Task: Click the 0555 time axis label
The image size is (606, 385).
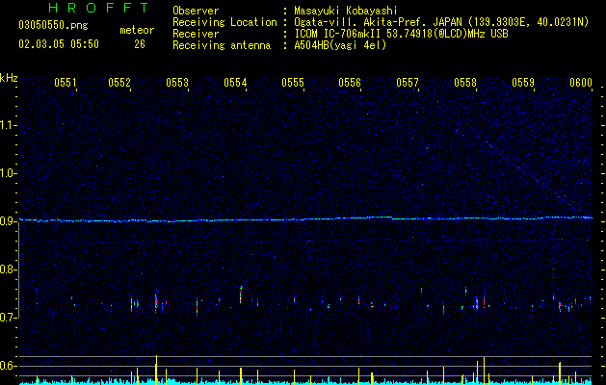Action: pyautogui.click(x=293, y=83)
